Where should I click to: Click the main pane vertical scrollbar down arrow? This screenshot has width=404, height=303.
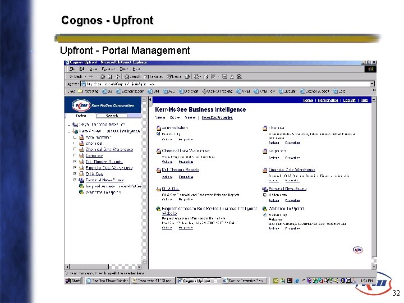(374, 267)
